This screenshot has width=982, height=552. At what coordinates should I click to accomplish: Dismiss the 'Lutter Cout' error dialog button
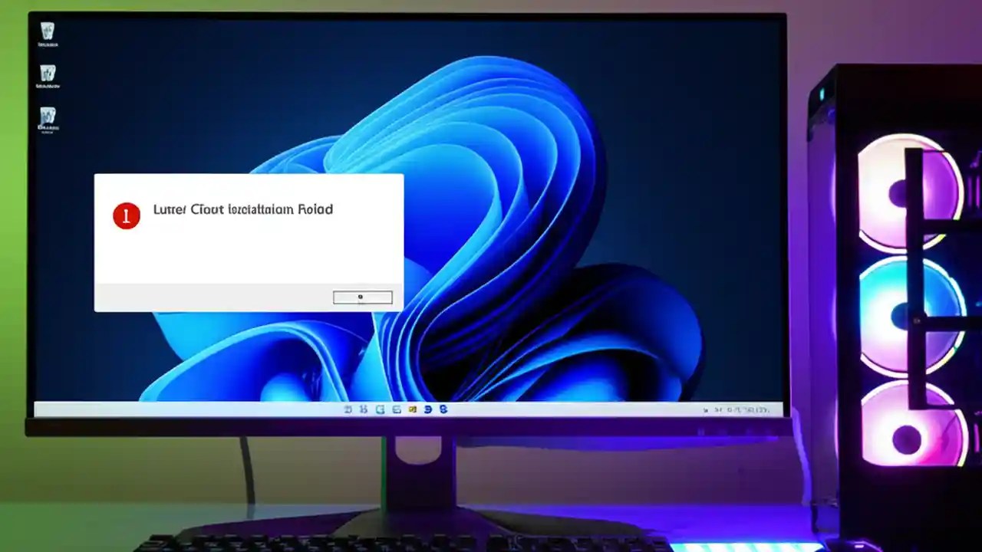click(x=362, y=297)
